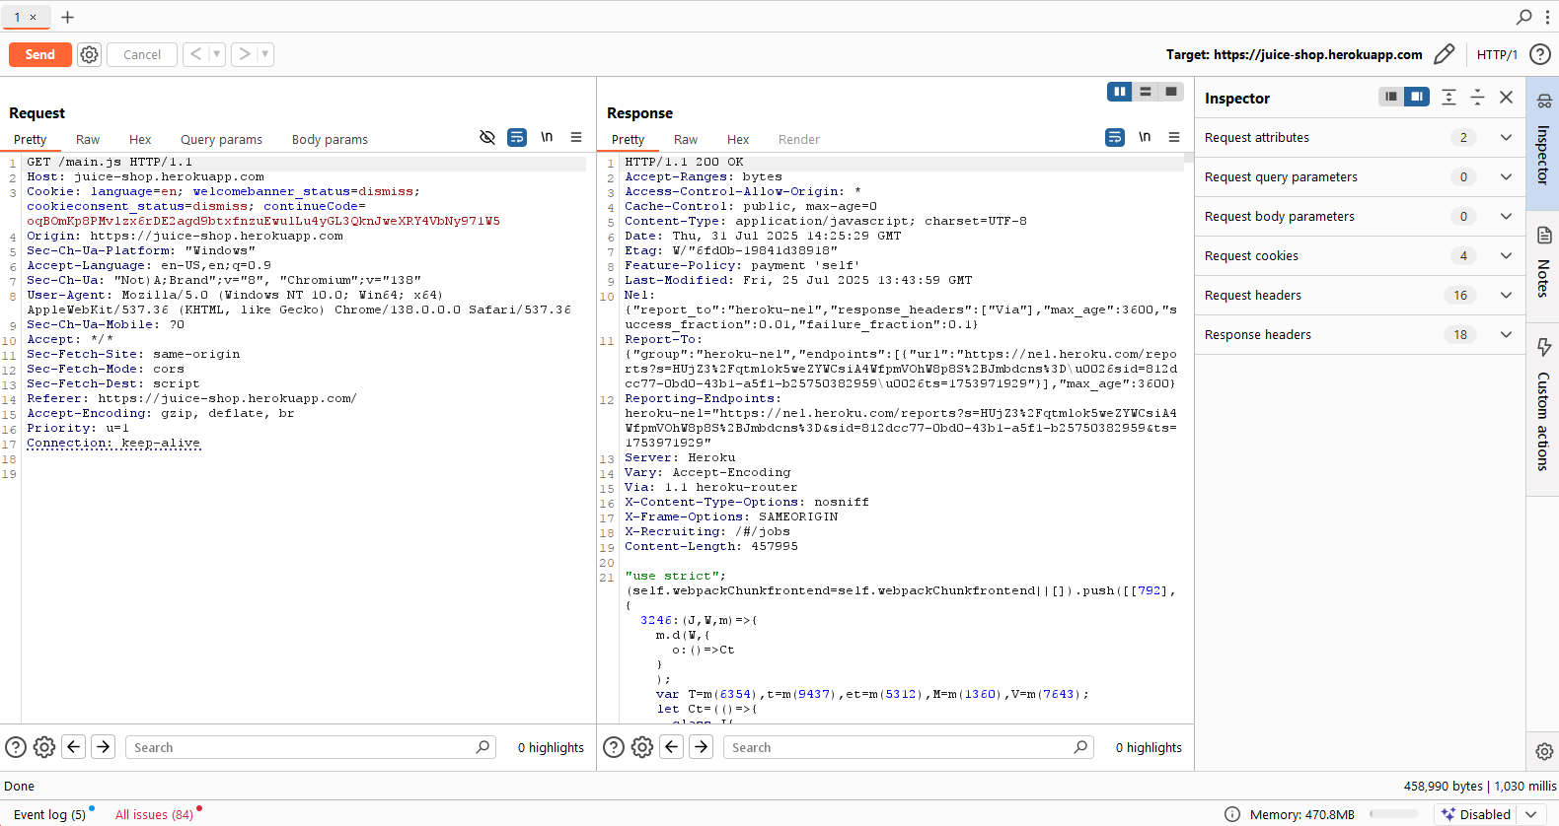Open history back dropdown arrow

(x=217, y=54)
